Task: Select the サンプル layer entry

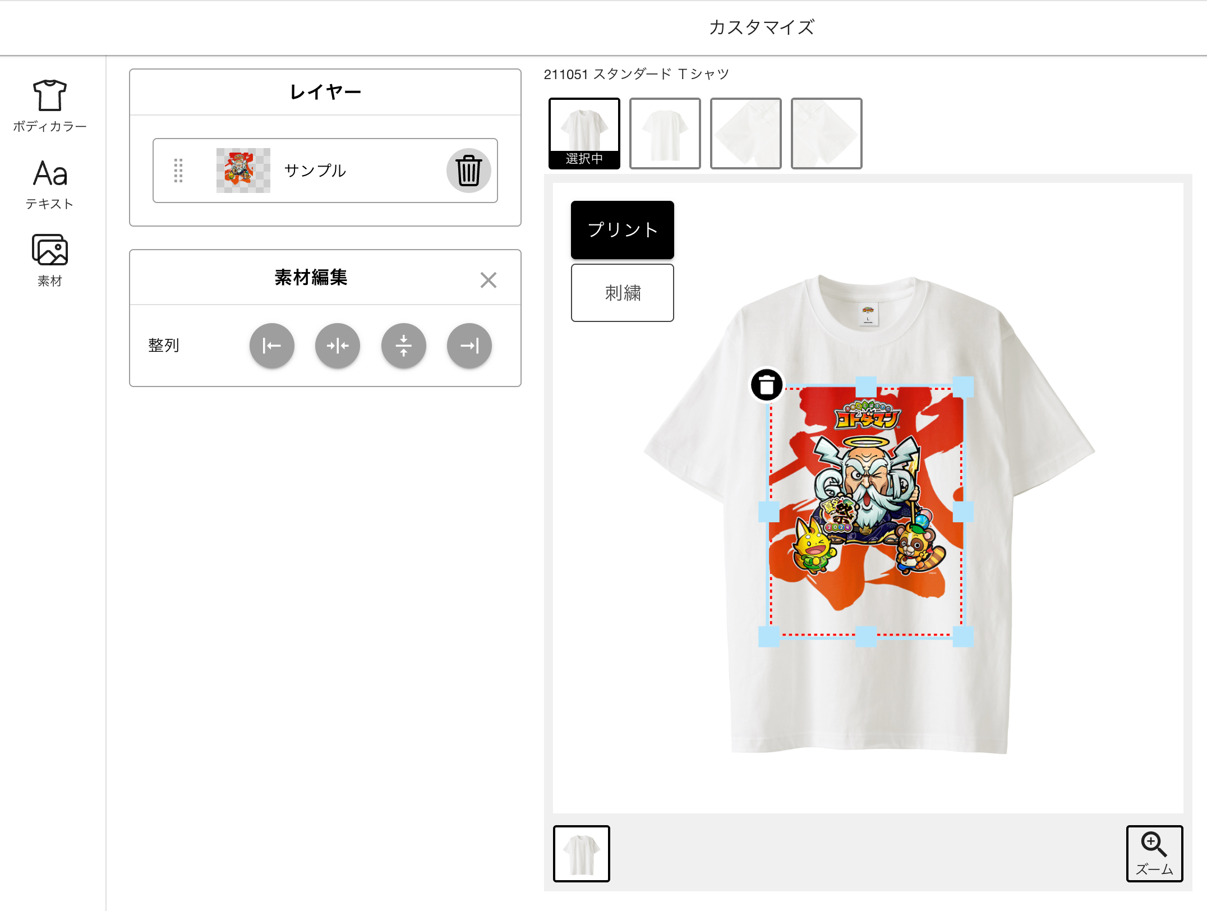Action: click(x=325, y=171)
